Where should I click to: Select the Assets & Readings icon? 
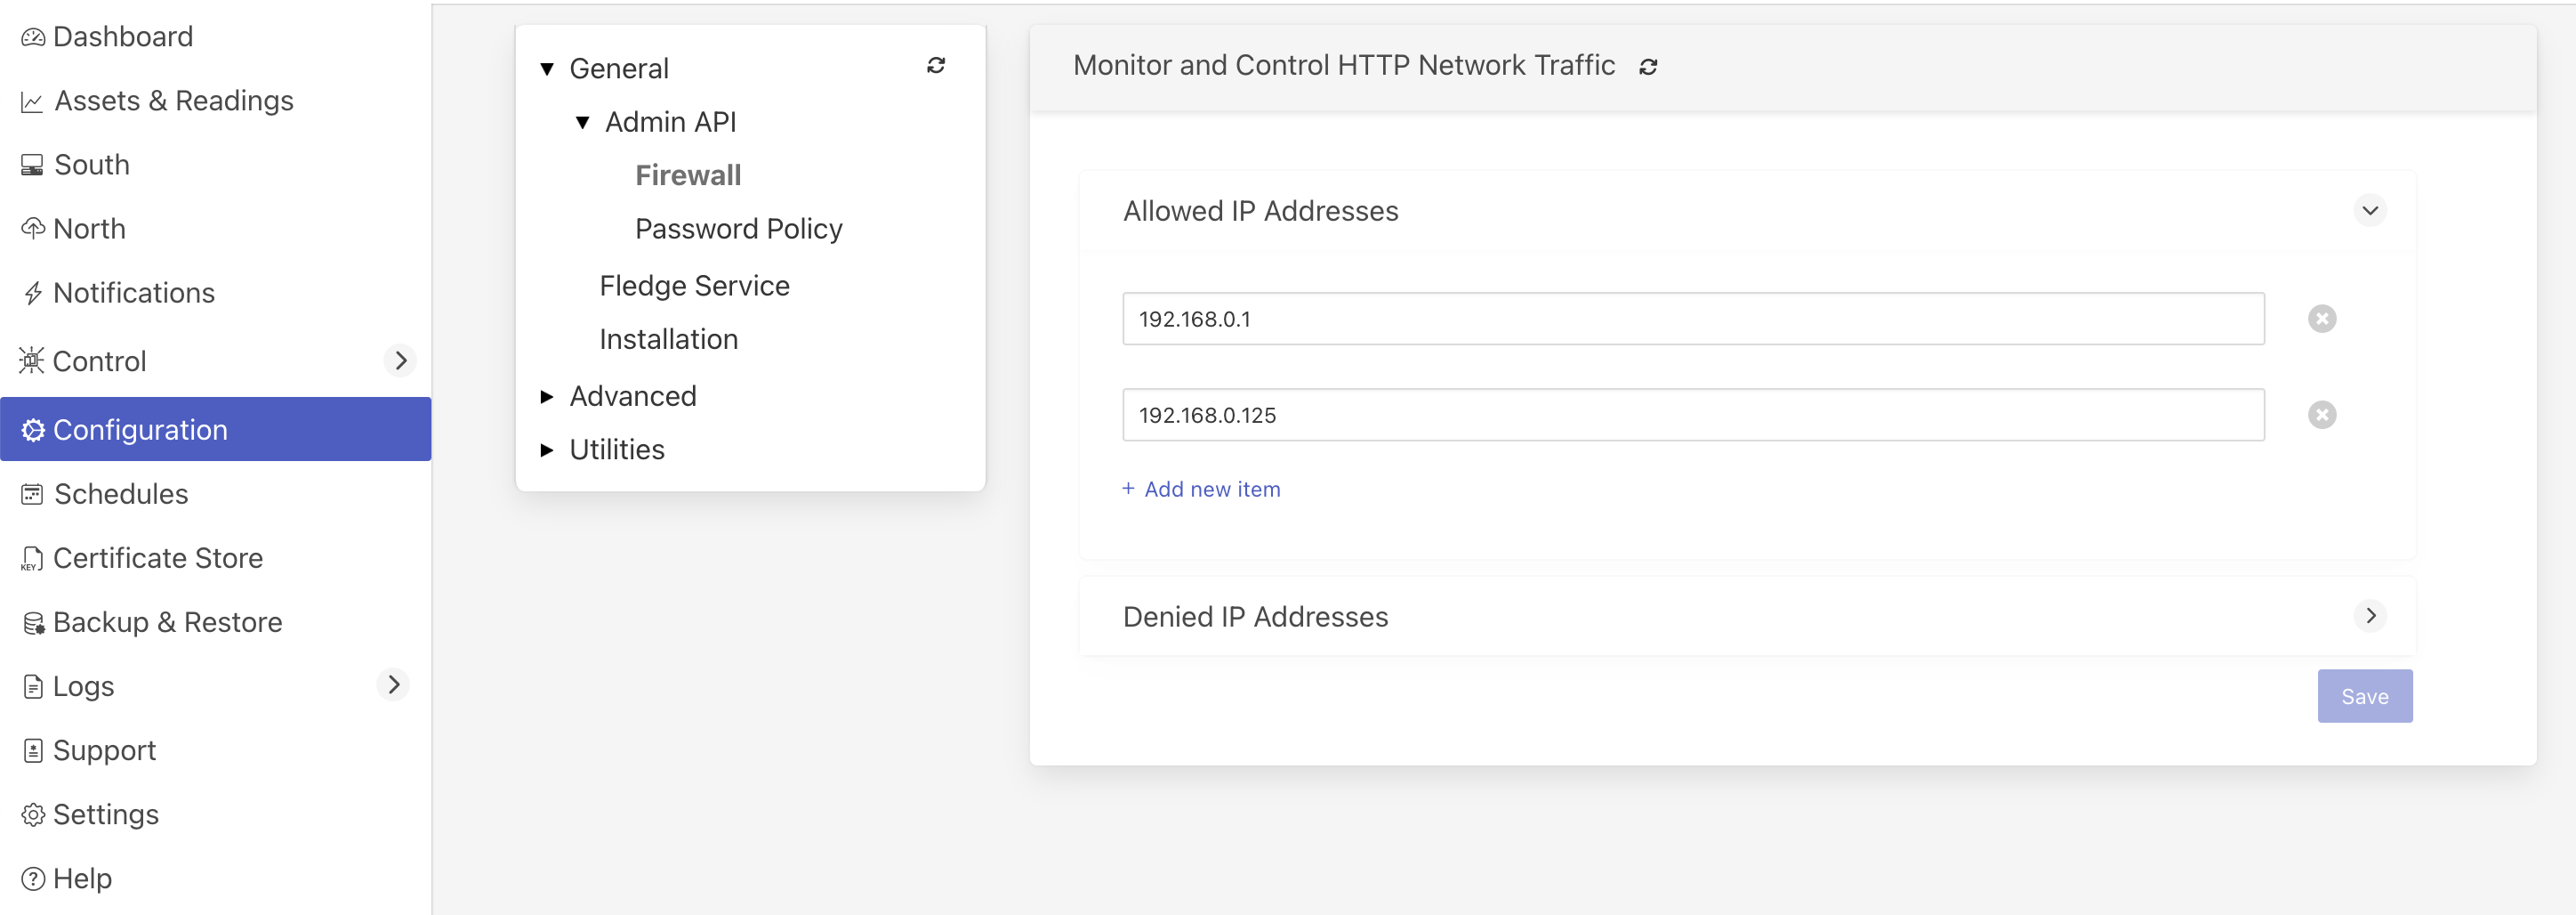pos(33,100)
